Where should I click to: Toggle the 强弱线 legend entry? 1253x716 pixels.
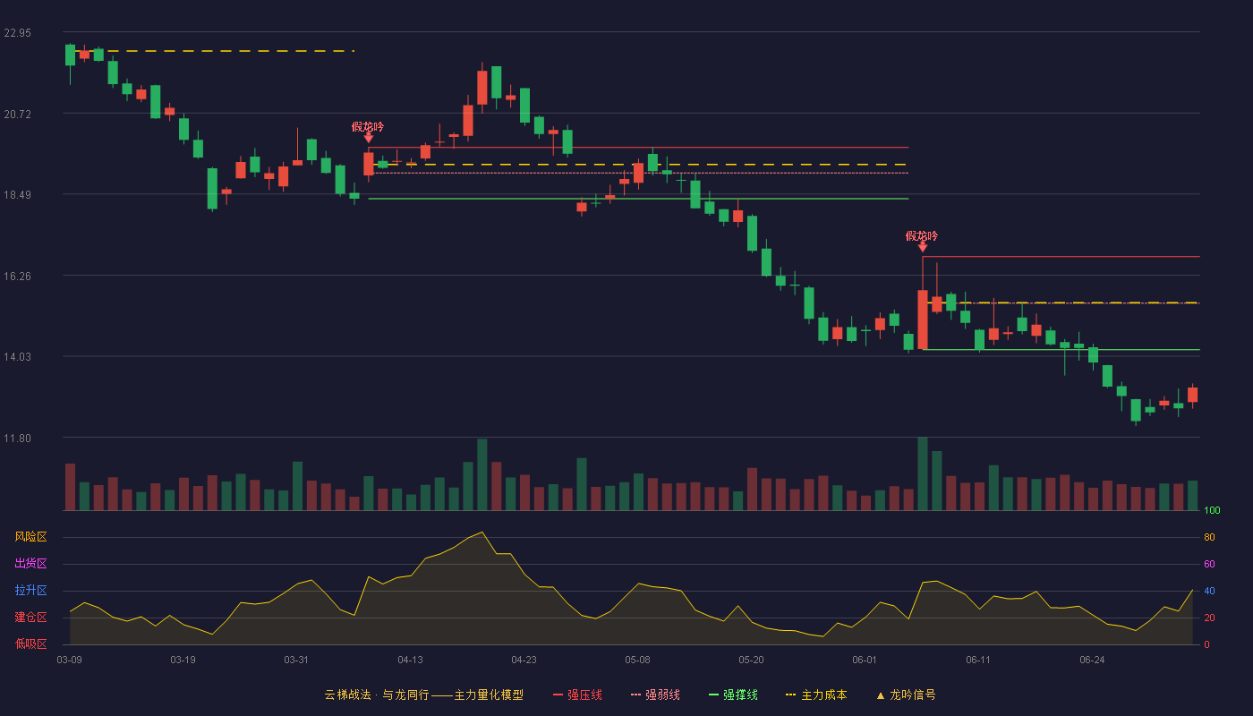655,695
